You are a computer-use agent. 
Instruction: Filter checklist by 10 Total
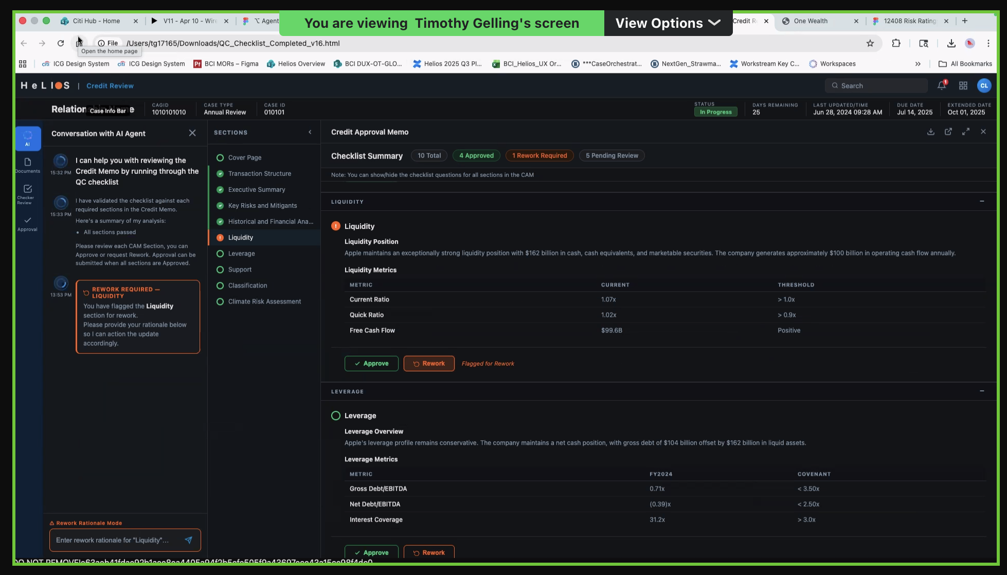429,155
